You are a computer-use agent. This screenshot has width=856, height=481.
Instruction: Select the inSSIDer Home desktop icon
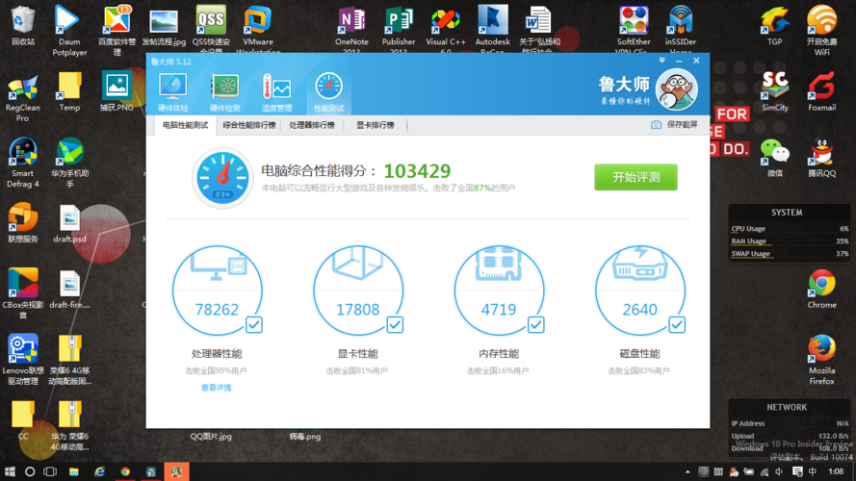tap(680, 30)
